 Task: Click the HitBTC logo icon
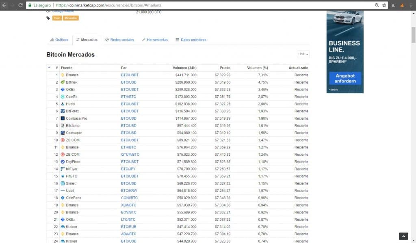pyautogui.click(x=63, y=176)
